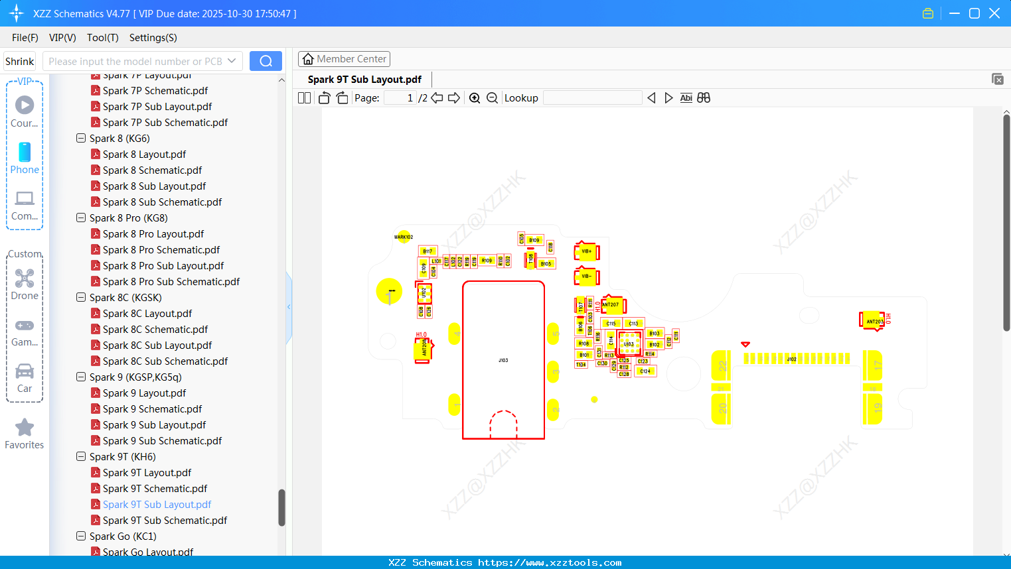Image resolution: width=1011 pixels, height=569 pixels.
Task: Zoom out using the magnifier minus icon
Action: (x=492, y=97)
